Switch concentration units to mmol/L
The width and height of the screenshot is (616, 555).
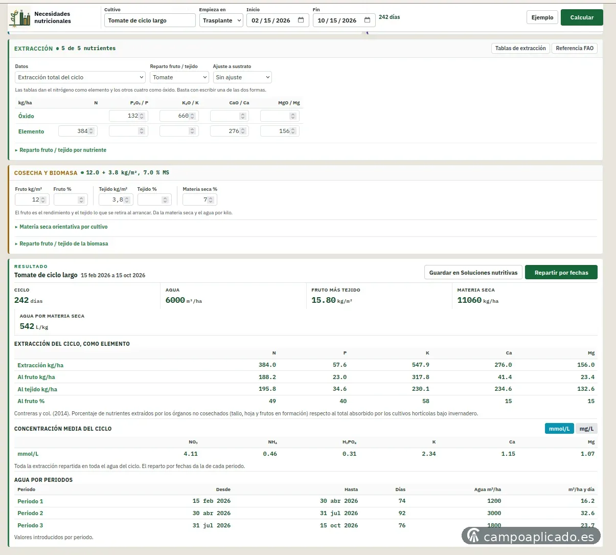pyautogui.click(x=559, y=429)
